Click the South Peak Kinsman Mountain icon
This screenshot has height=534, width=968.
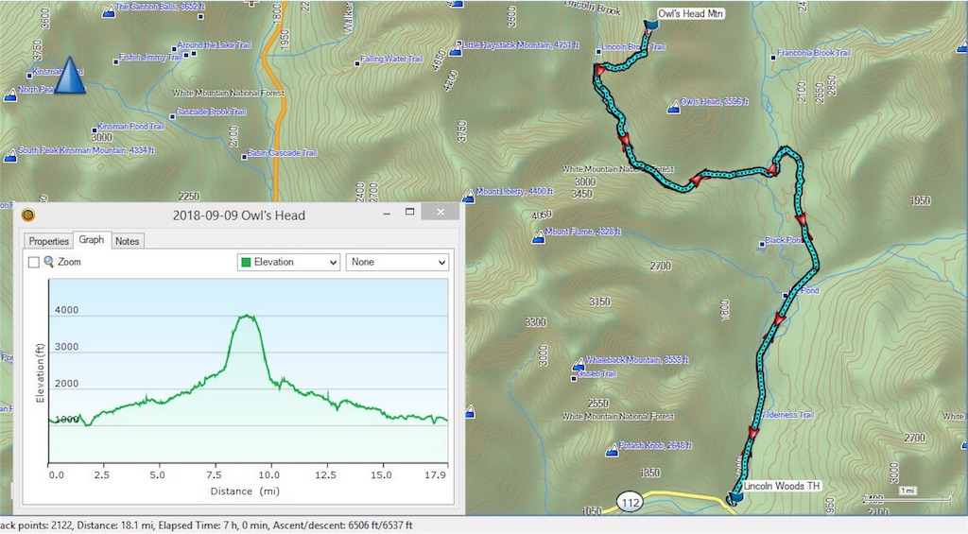pyautogui.click(x=10, y=156)
